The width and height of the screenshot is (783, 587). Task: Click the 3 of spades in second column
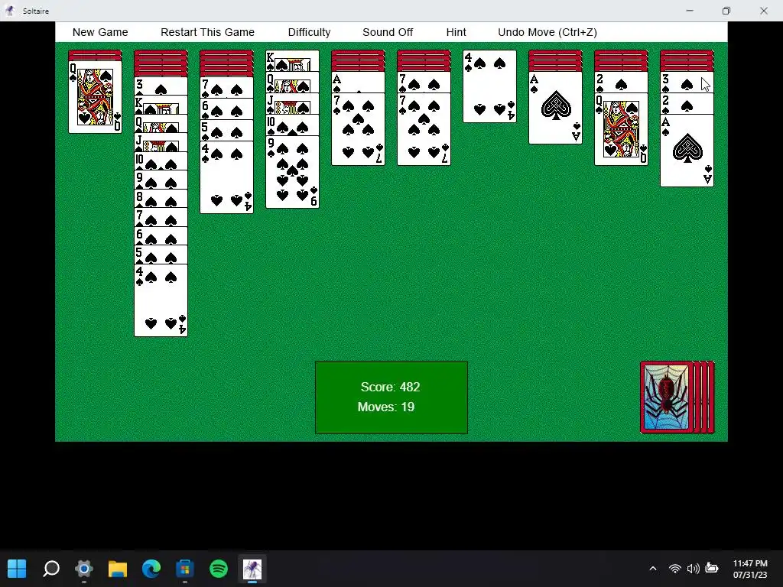coord(161,86)
